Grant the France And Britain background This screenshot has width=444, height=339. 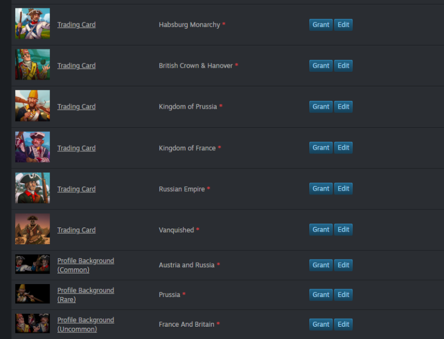(321, 324)
